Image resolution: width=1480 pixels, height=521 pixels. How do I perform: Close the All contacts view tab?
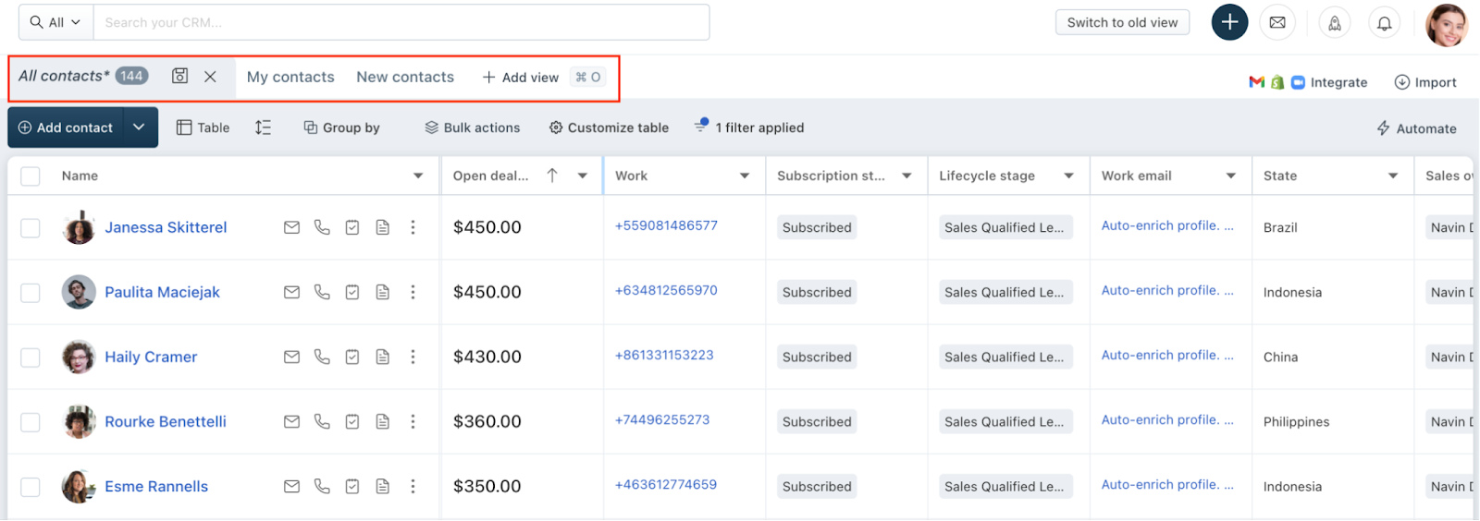coord(211,77)
